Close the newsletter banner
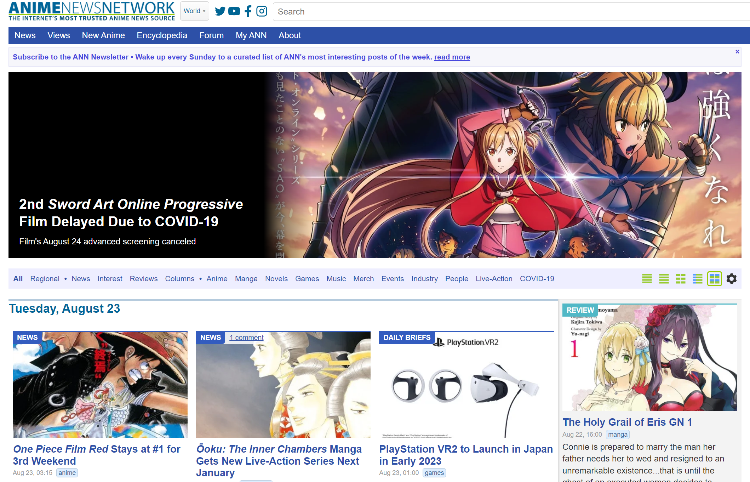This screenshot has width=750, height=482. [x=737, y=52]
